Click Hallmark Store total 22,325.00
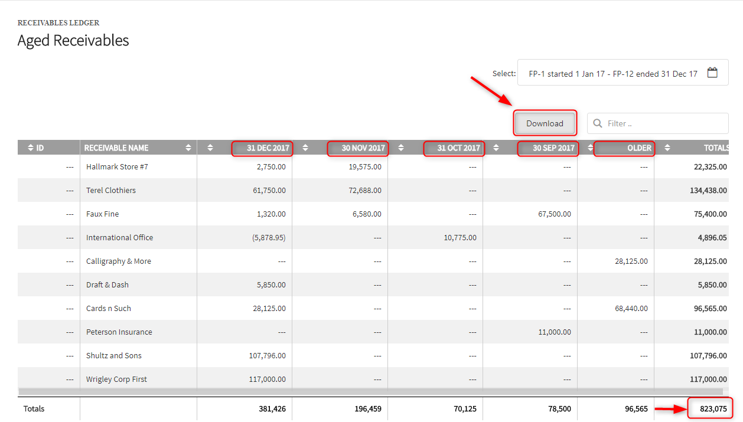 [711, 166]
